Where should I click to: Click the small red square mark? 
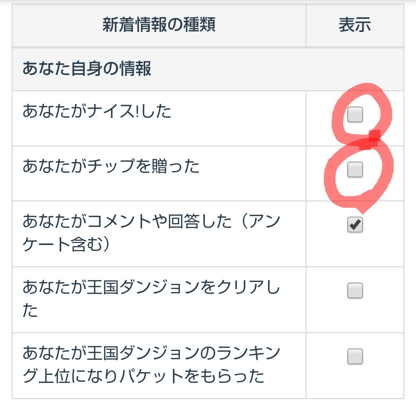[374, 136]
